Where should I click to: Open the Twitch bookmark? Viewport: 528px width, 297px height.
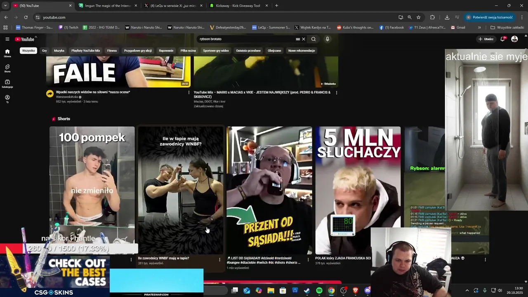pyautogui.click(x=68, y=28)
